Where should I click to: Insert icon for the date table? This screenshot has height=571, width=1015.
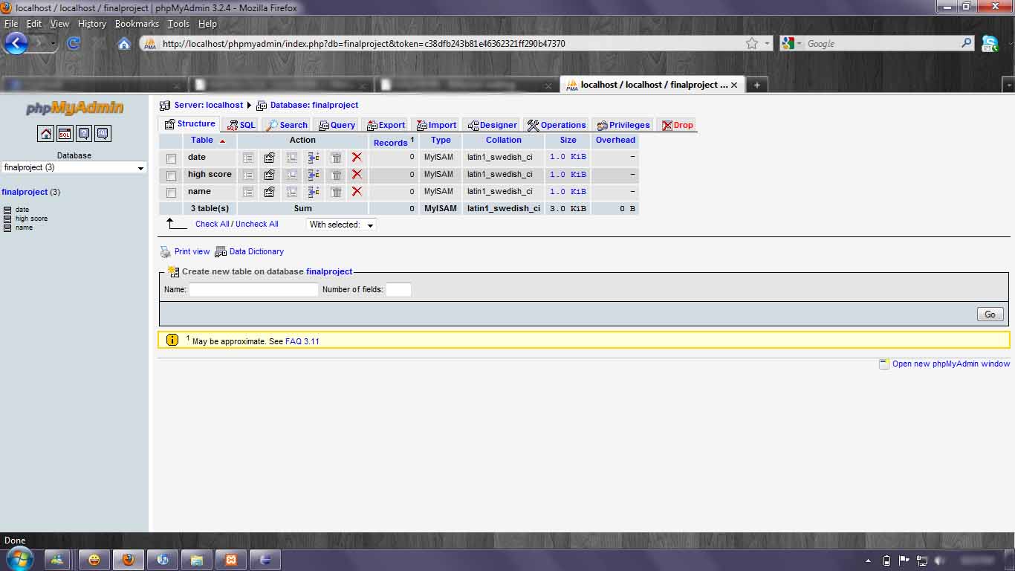[314, 158]
